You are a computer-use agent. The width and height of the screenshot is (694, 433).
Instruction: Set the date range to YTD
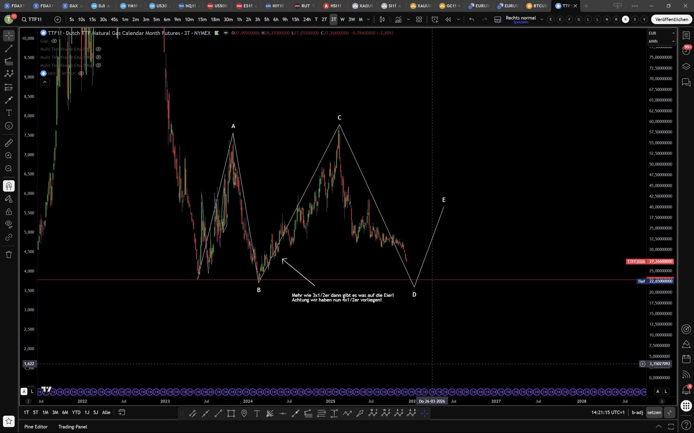[x=76, y=412]
